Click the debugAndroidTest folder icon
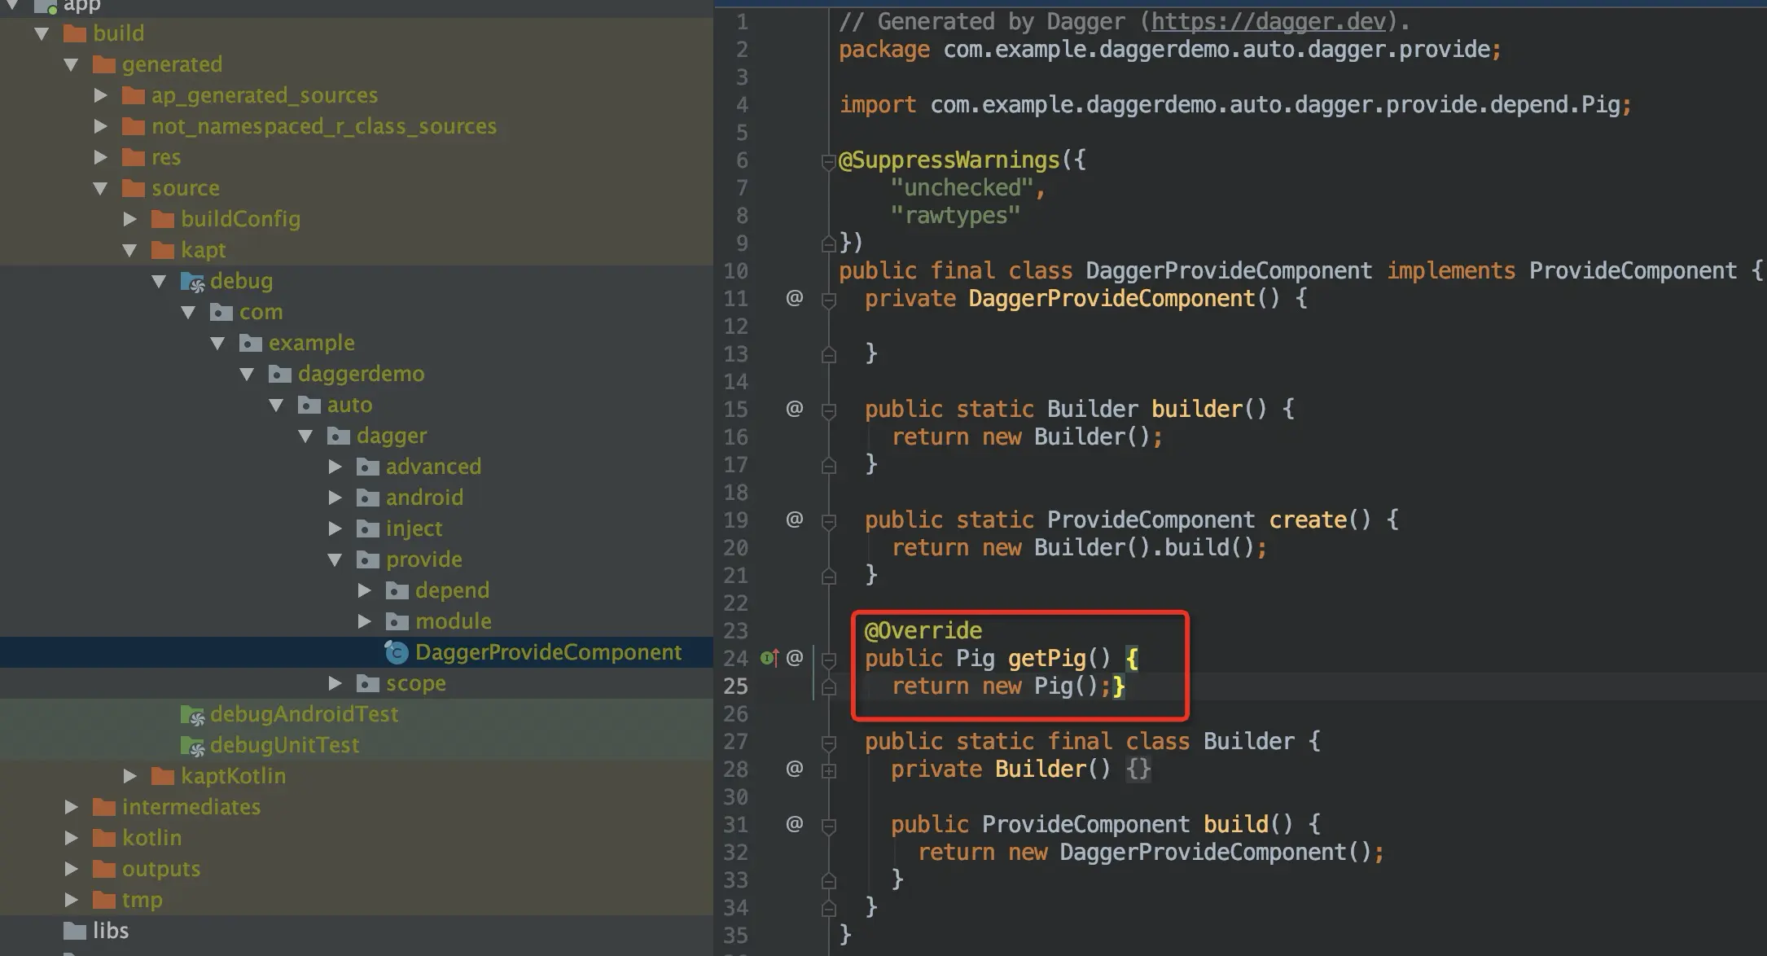Image resolution: width=1767 pixels, height=956 pixels. pos(192,715)
